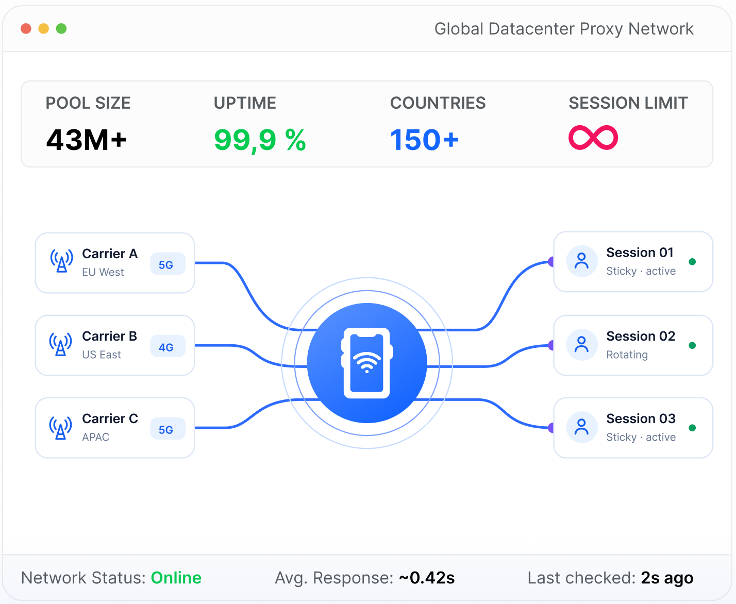
Task: Click the 5G badge on Carrier A
Action: 168,264
